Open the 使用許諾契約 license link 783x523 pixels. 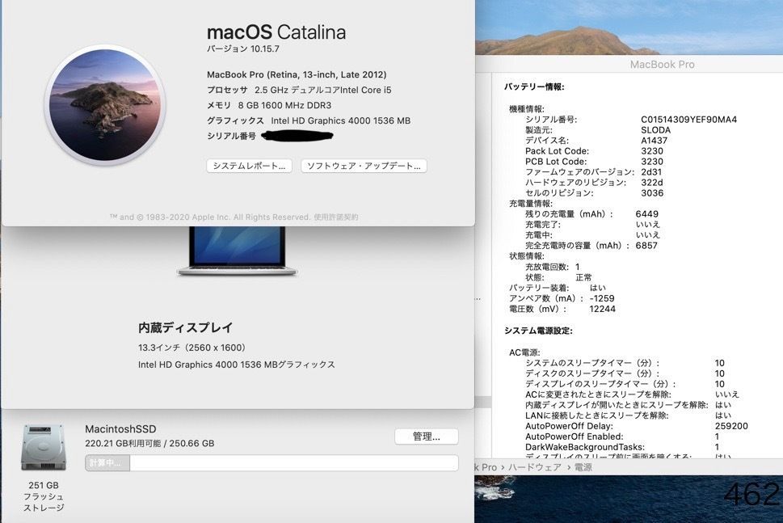(336, 217)
